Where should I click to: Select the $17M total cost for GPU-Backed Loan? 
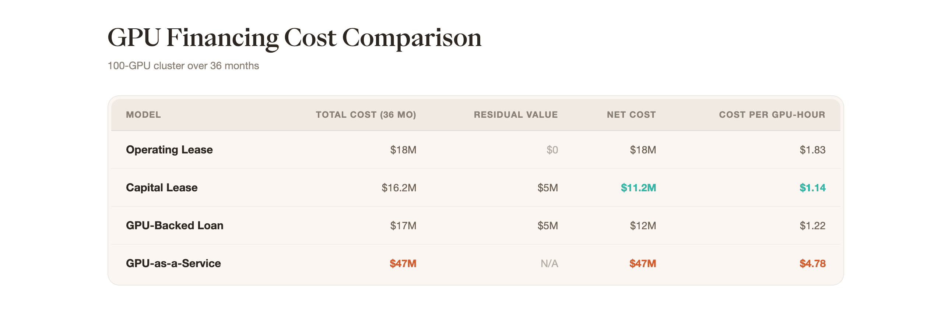(x=403, y=226)
